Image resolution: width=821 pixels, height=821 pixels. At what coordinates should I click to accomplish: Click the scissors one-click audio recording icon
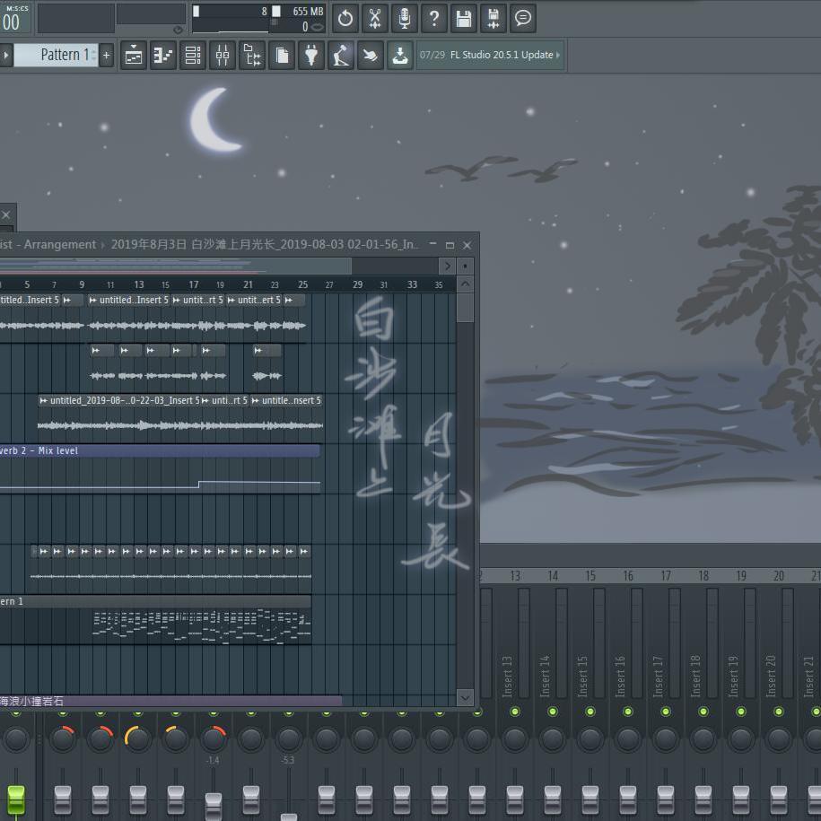click(x=374, y=17)
